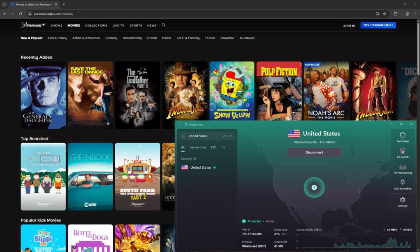Image resolution: width=420 pixels, height=252 pixels.
Task: Click United States flag in server list
Action: click(185, 167)
